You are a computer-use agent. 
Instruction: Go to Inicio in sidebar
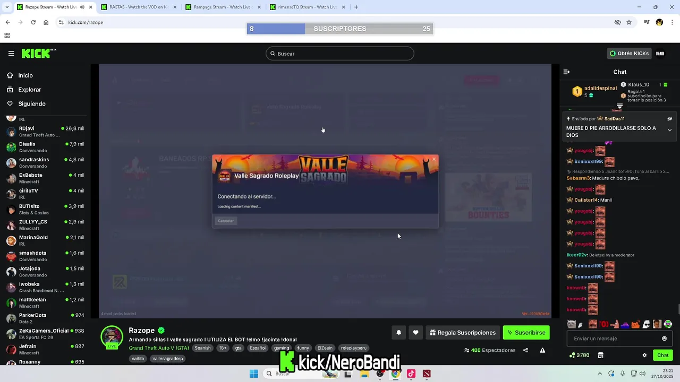25,76
